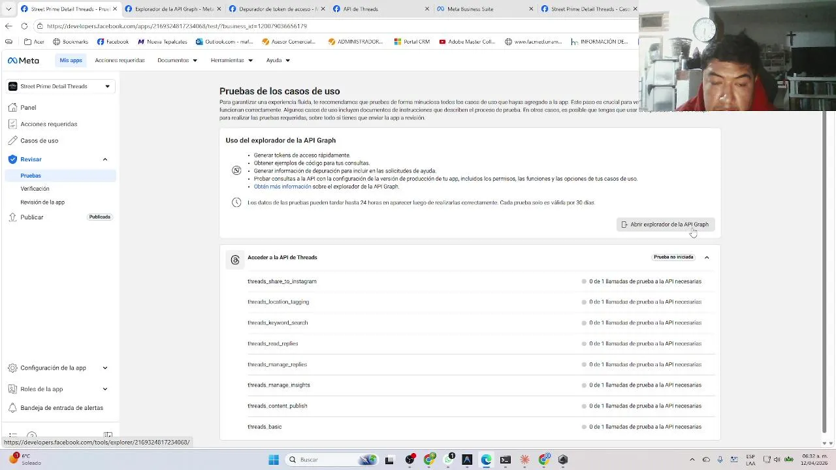Open the Ayuda dropdown menu
Screen dimensions: 836x470
pyautogui.click(x=278, y=60)
